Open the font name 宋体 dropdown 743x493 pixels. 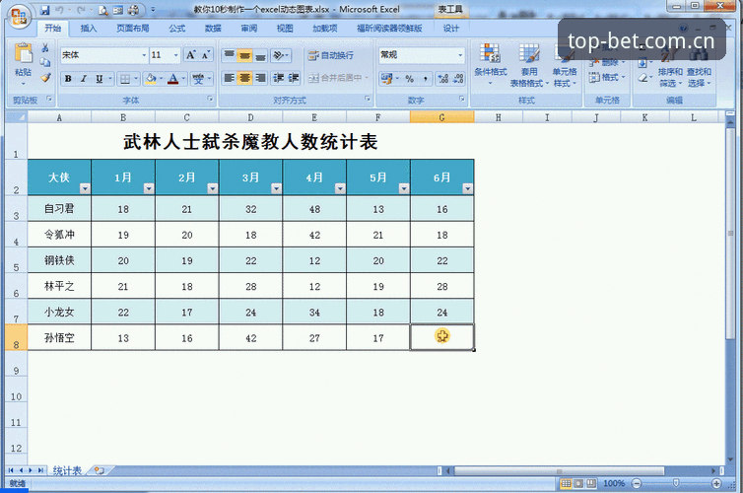point(144,55)
